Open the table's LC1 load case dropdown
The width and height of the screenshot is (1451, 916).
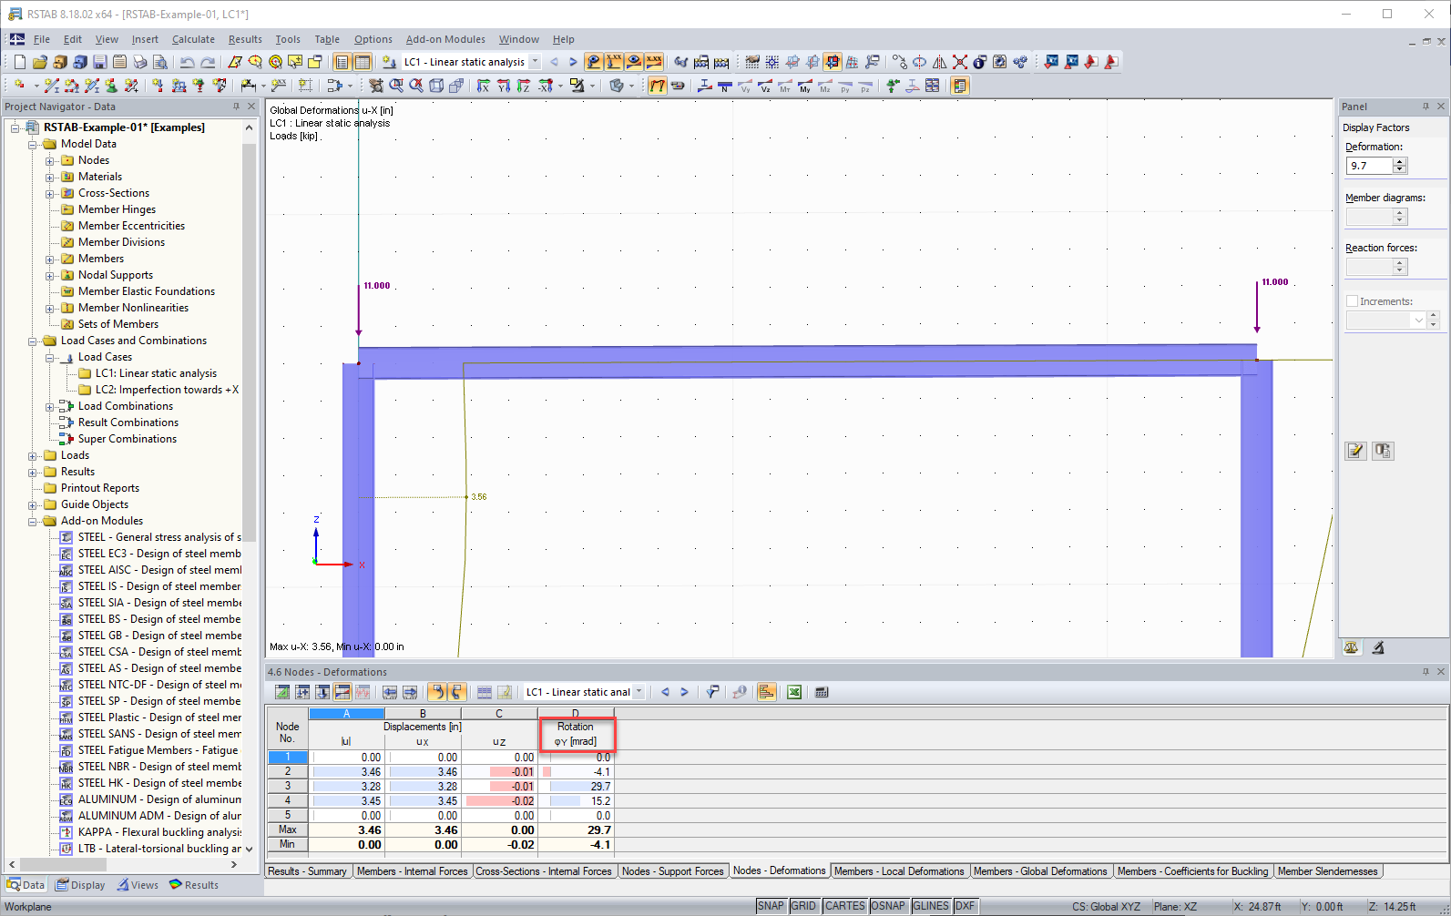(x=639, y=692)
